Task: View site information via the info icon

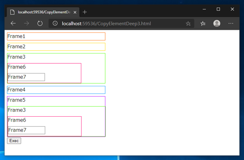Action: coord(55,23)
